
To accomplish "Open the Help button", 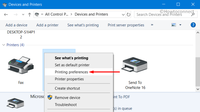I will point(193,25).
